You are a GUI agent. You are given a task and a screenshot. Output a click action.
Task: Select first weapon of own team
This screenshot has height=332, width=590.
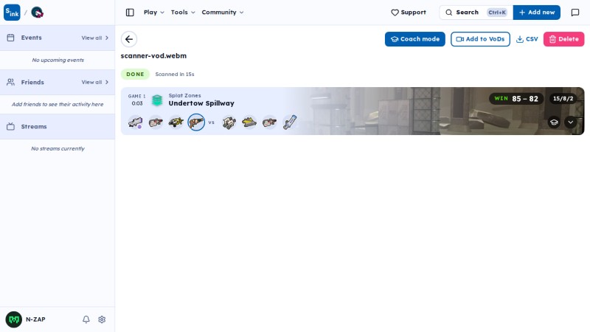pyautogui.click(x=135, y=122)
